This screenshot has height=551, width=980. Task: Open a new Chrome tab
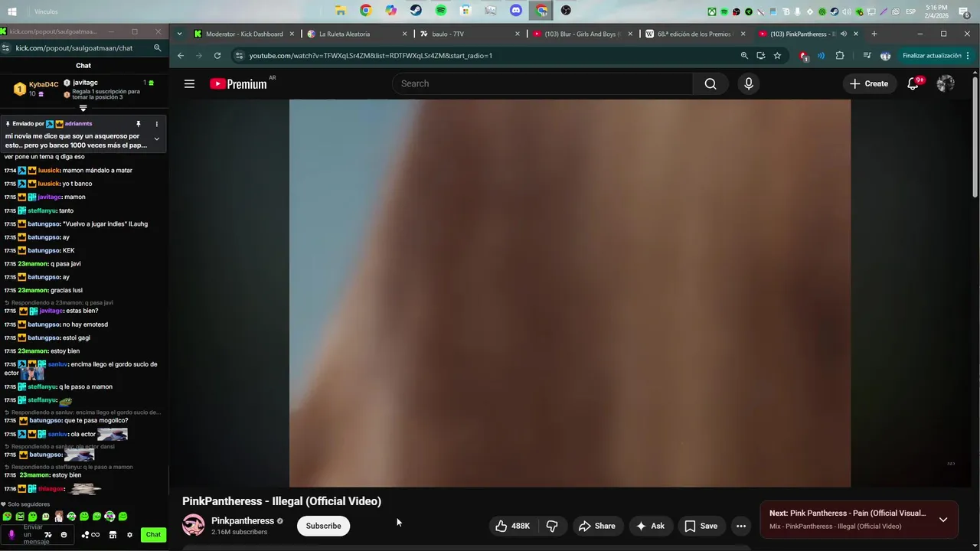[874, 34]
